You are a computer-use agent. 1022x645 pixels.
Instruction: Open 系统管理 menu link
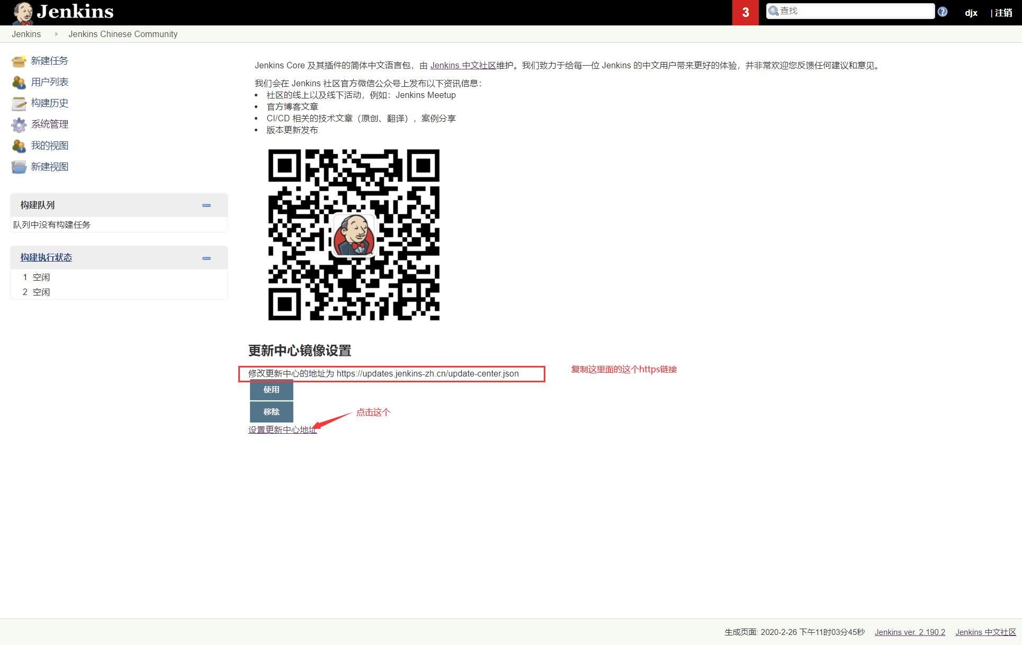pyautogui.click(x=50, y=124)
